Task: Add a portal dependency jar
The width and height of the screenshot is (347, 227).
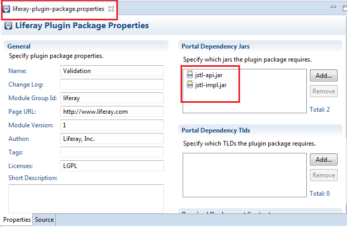Action: 324,76
